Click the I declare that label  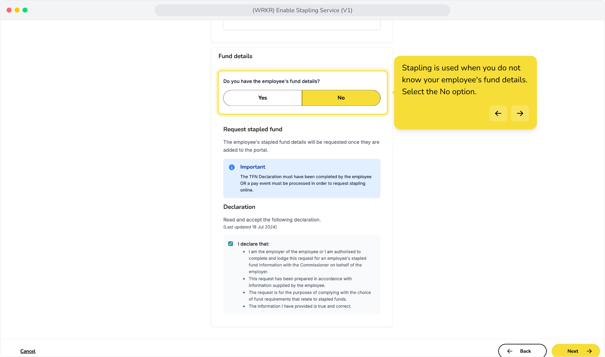254,244
